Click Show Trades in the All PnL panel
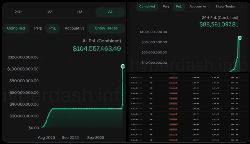The height and width of the screenshot is (144, 250). (106, 28)
